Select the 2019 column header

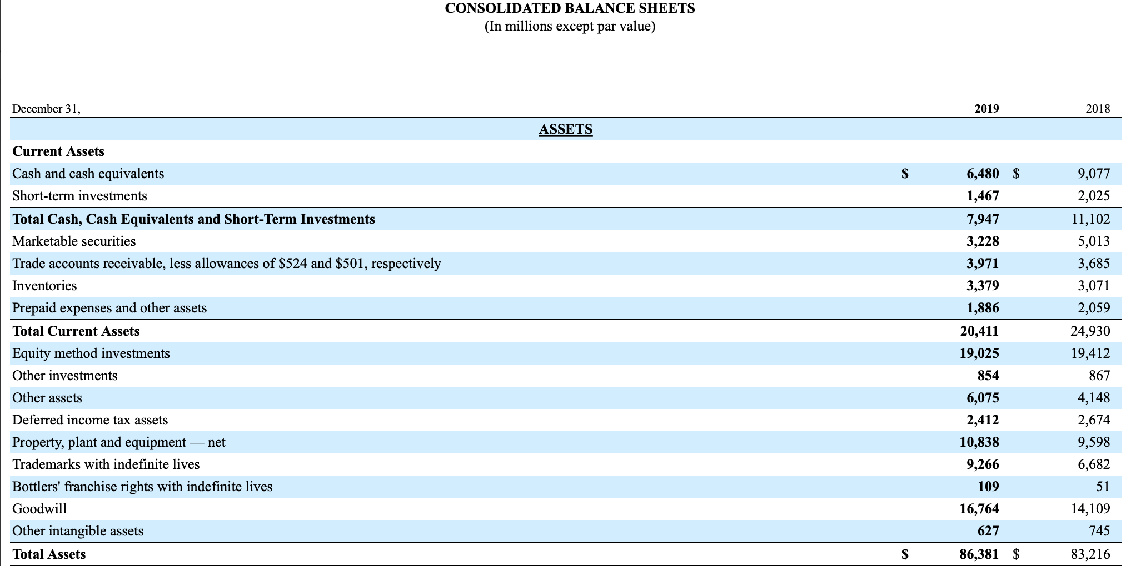(x=986, y=109)
